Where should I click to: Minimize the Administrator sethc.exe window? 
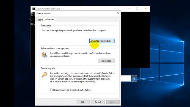click(129, 9)
